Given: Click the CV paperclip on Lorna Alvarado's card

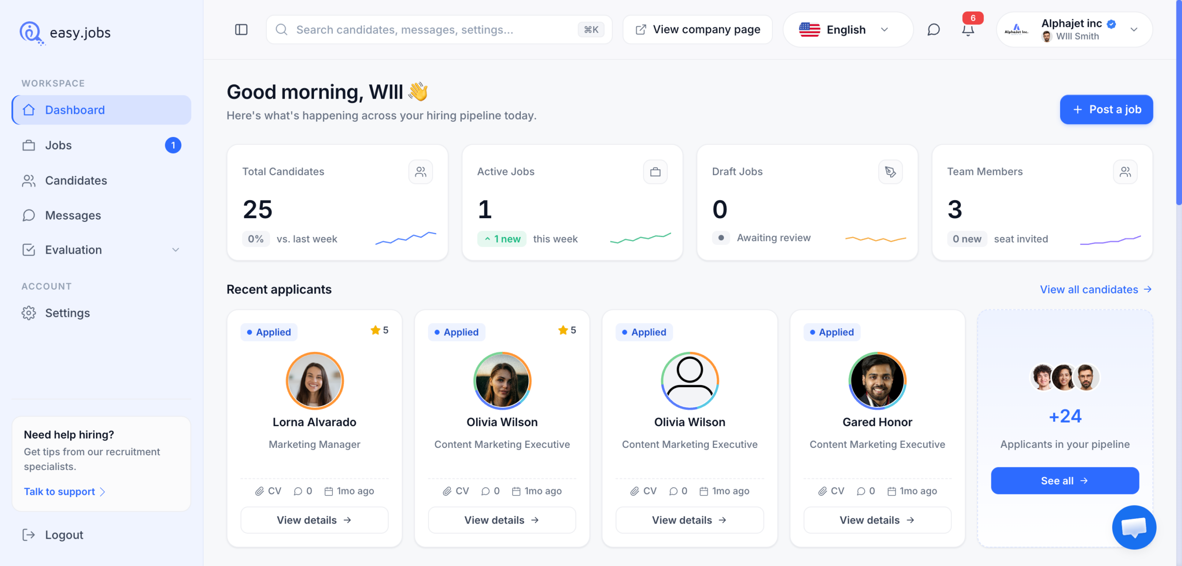Looking at the screenshot, I should [268, 491].
